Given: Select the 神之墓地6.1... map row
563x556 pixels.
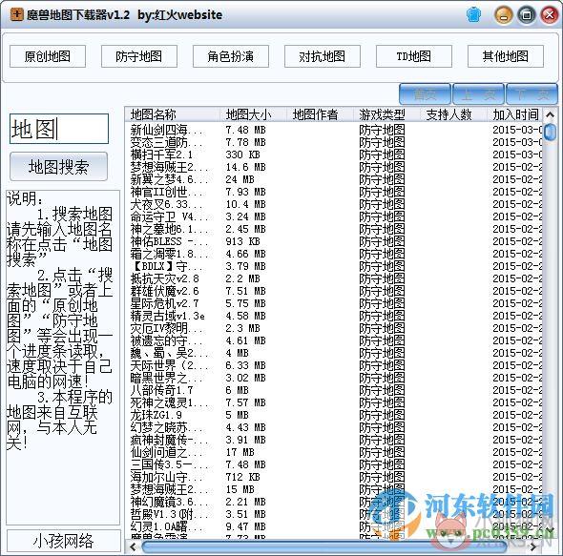Looking at the screenshot, I should [x=334, y=229].
